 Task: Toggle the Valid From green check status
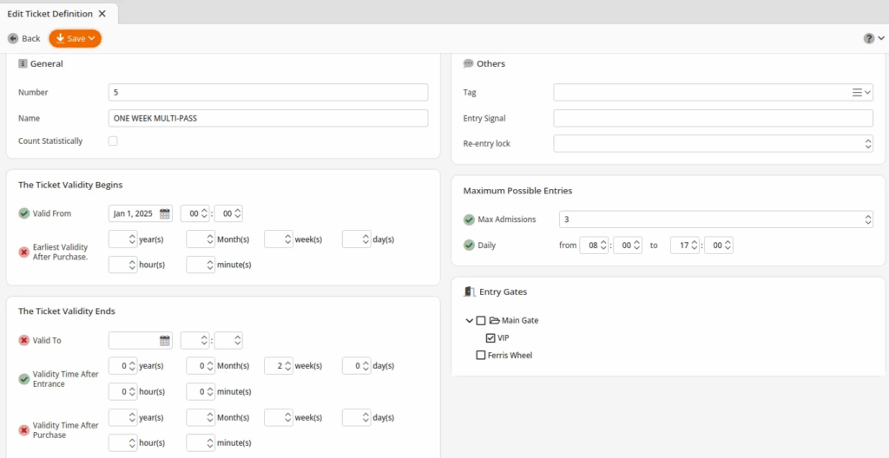[23, 213]
